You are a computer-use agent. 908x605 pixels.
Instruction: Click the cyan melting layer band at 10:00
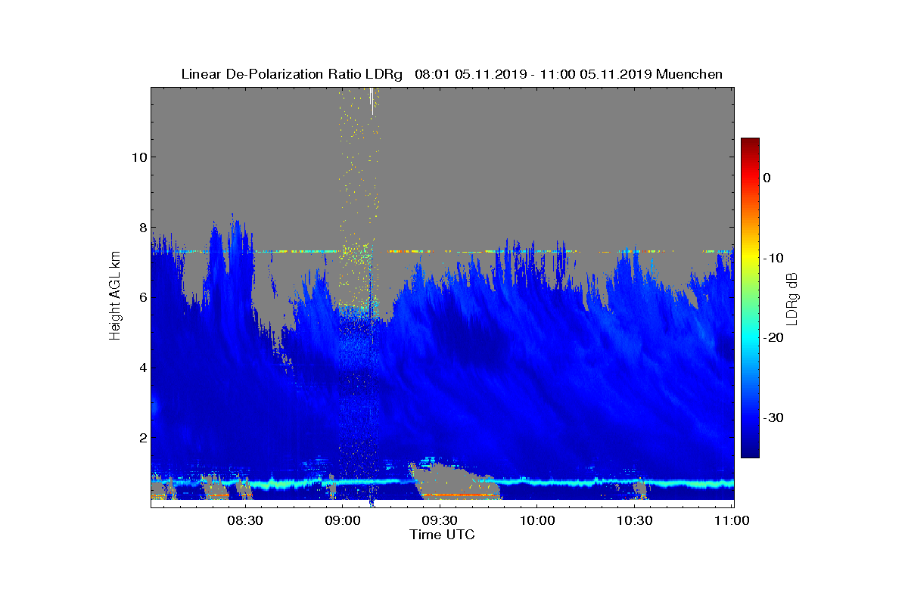[536, 481]
